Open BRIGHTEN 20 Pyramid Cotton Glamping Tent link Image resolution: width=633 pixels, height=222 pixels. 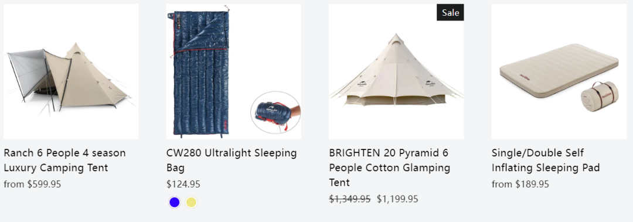pos(390,168)
